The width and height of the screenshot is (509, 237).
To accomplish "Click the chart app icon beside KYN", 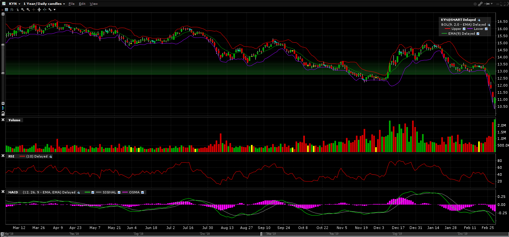I will (x=3, y=4).
